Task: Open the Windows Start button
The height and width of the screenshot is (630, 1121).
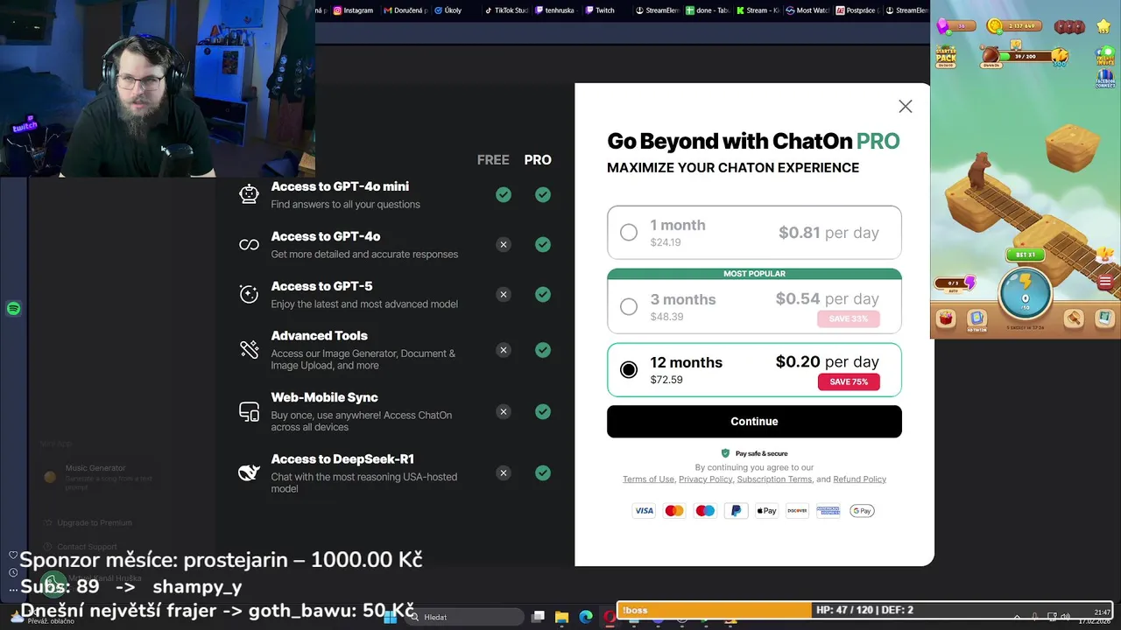Action: tap(391, 617)
